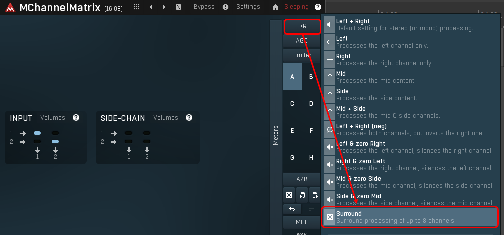Choose Left channel mode
Viewport: 504px width, 235px height.
tap(411, 42)
